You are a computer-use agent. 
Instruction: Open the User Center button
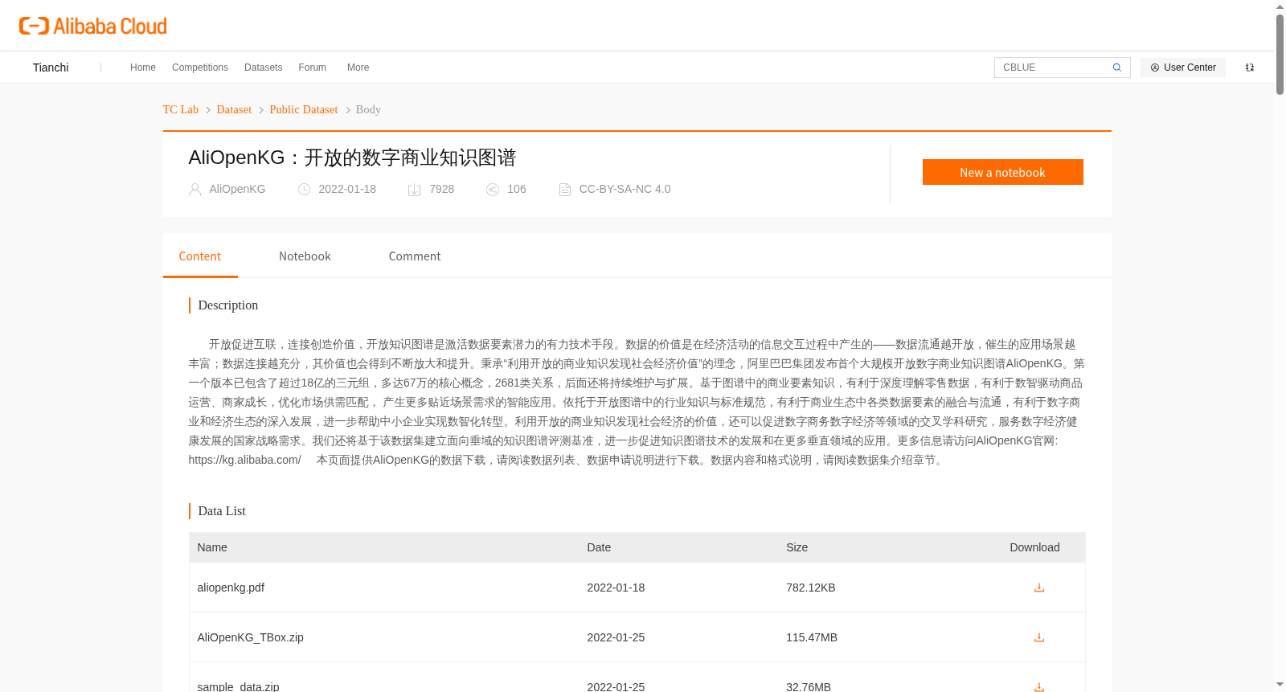point(1183,68)
